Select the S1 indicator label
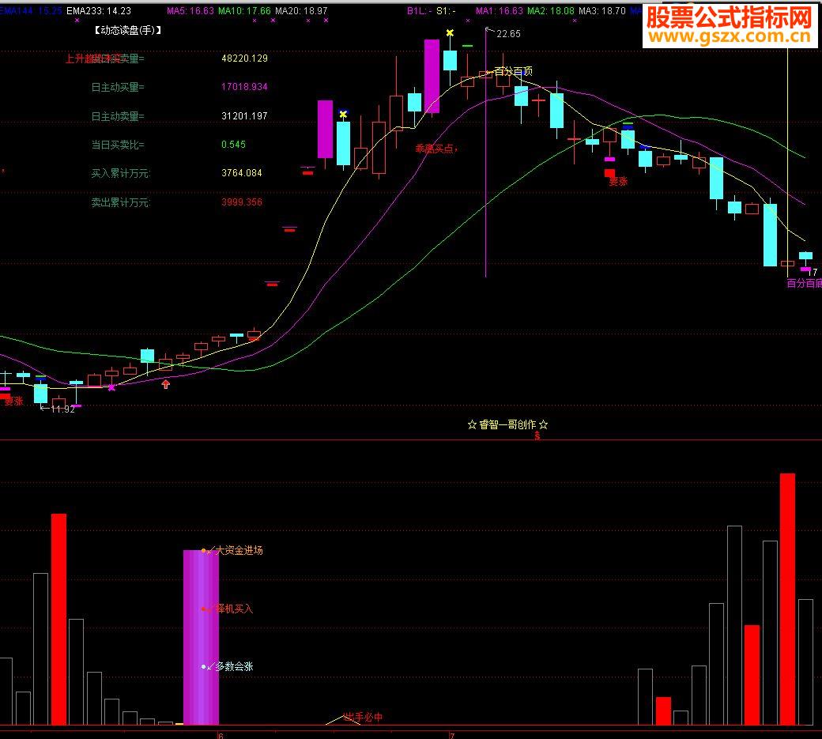This screenshot has height=739, width=822. click(x=446, y=11)
